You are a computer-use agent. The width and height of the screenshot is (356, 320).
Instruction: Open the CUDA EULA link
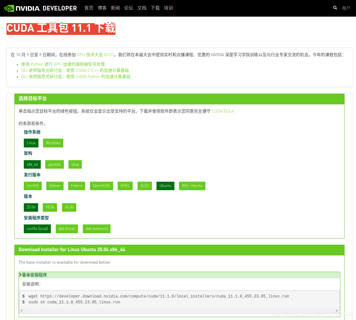pos(222,111)
